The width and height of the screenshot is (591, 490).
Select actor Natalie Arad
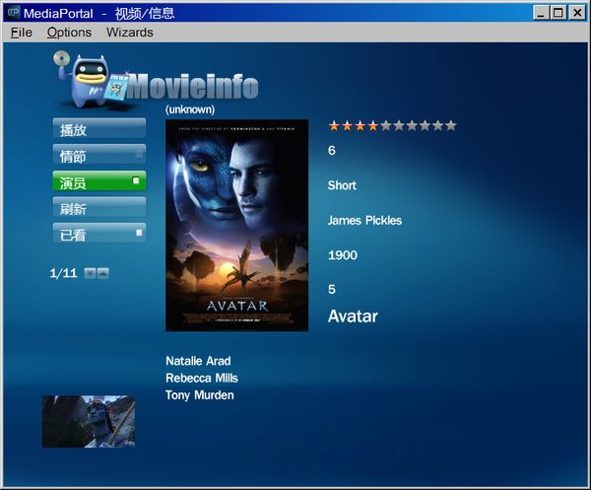pos(198,361)
